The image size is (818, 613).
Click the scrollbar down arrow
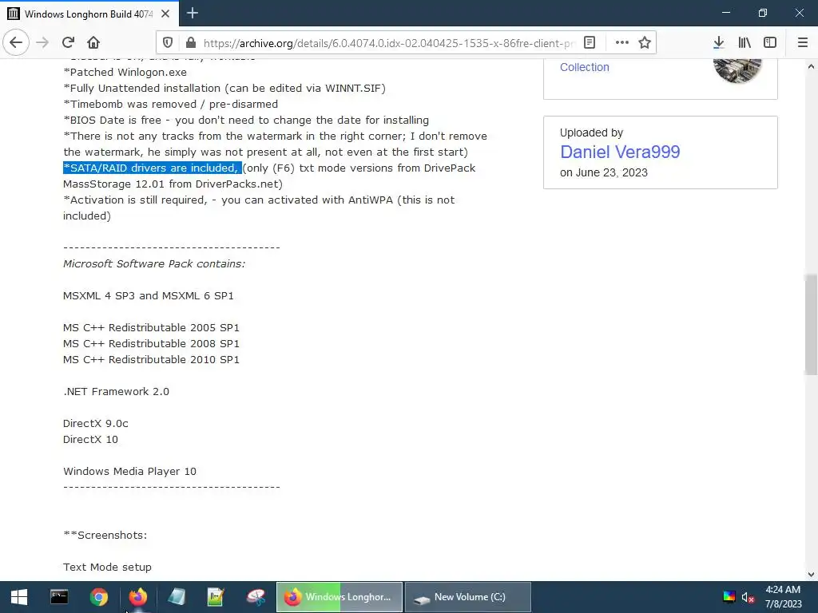pos(811,575)
